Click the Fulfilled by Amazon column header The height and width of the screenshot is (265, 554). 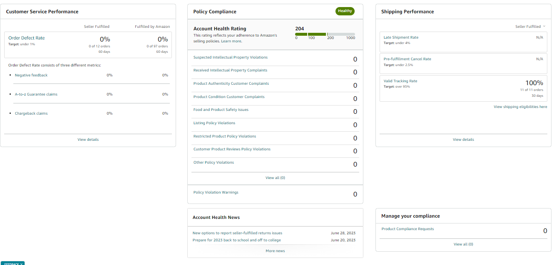(152, 27)
